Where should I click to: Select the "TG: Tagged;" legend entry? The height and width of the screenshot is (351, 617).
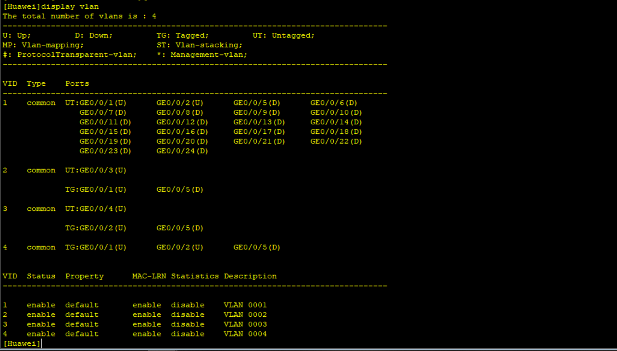pos(183,35)
